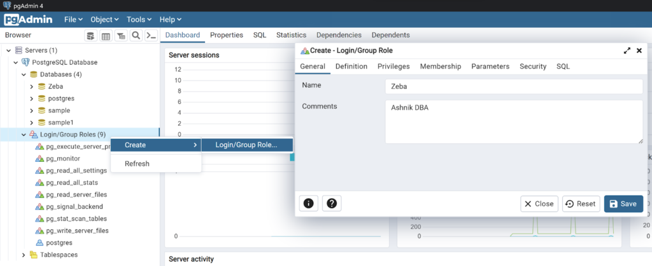Screen dimensions: 652x266
Task: Collapse the Servers (1) tree node
Action: coord(8,51)
